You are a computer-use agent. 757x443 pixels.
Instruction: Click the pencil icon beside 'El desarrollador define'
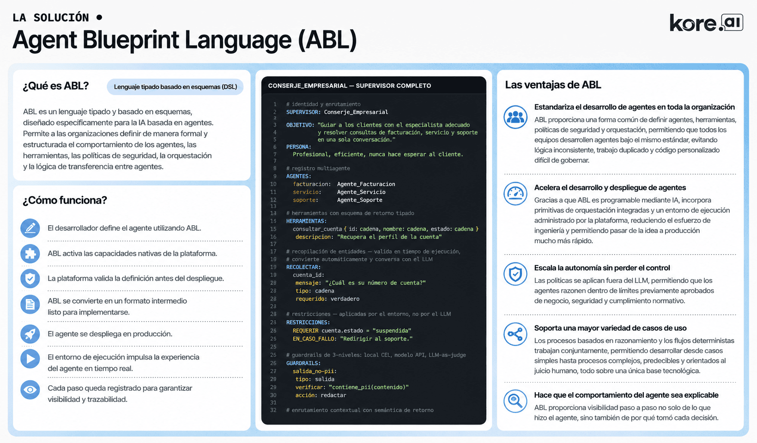[x=30, y=228]
